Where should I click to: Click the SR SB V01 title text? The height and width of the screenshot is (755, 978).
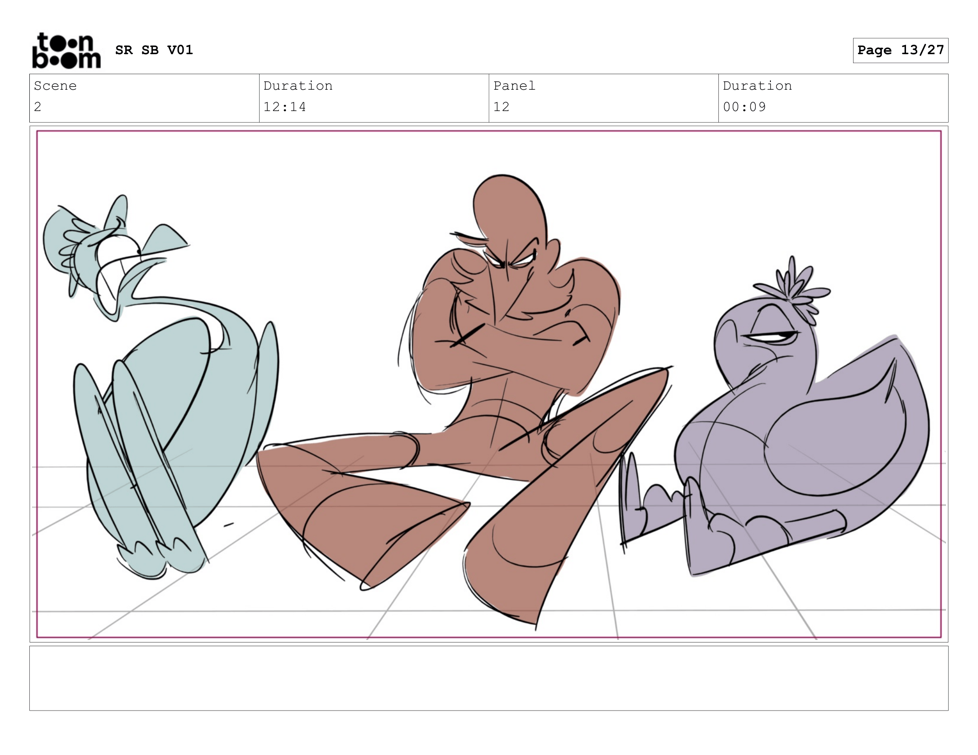coord(154,50)
